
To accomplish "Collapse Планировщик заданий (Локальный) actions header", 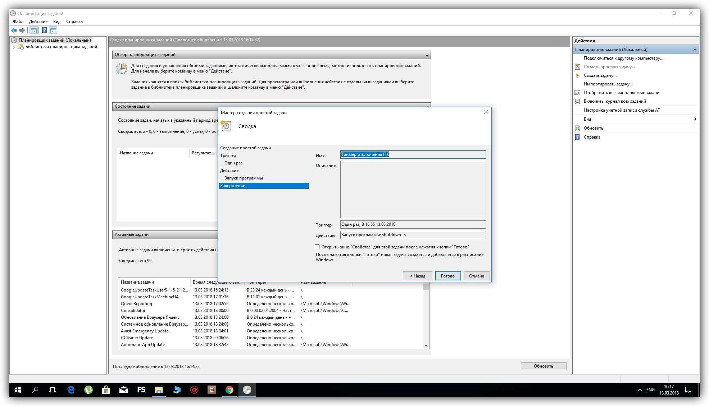I will [x=695, y=50].
